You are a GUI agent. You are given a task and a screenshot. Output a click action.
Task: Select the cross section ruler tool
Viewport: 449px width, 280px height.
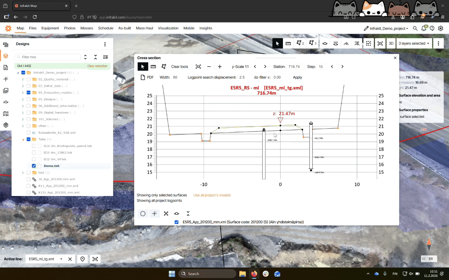153,66
